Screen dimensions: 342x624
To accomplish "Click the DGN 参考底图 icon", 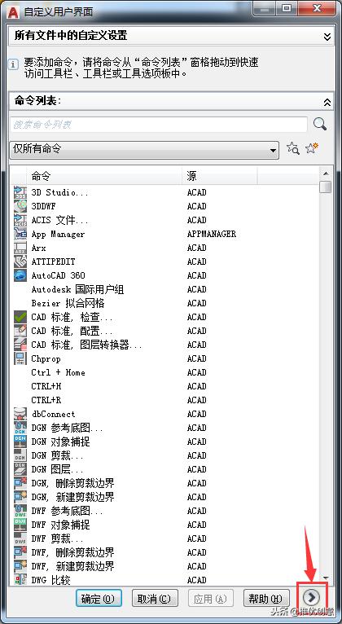I will (x=20, y=428).
